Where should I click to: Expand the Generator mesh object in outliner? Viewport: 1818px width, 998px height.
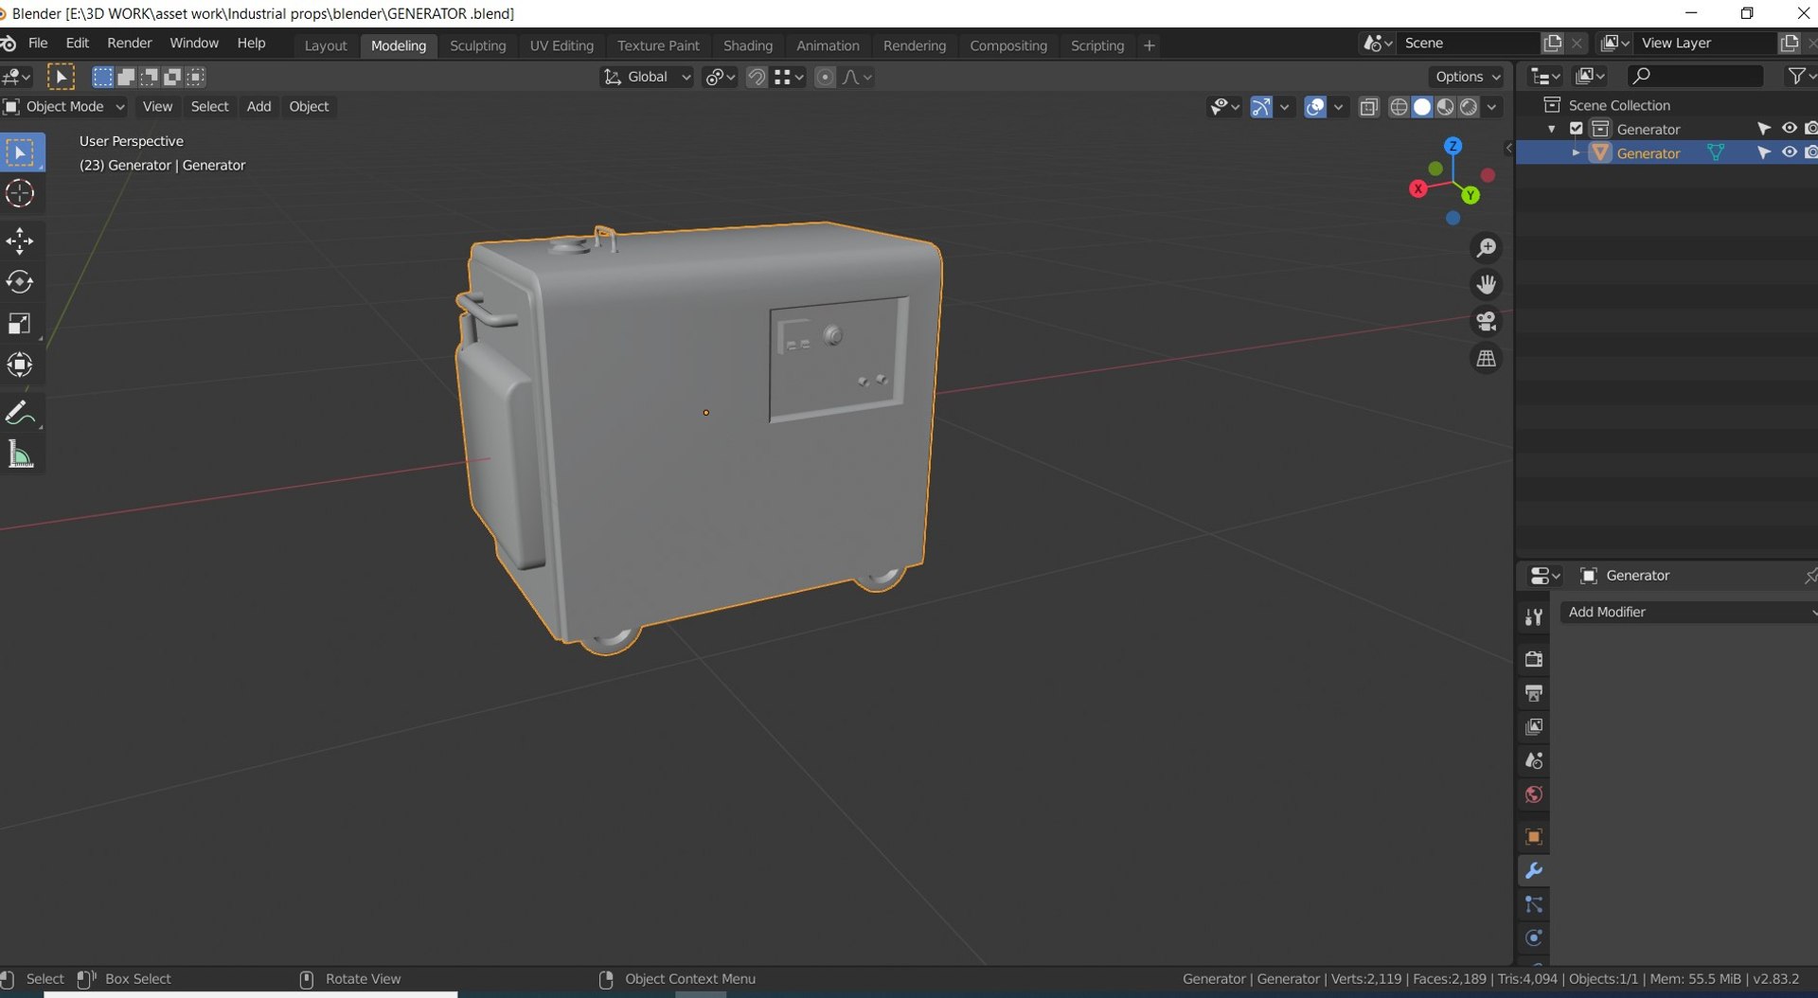[1576, 152]
